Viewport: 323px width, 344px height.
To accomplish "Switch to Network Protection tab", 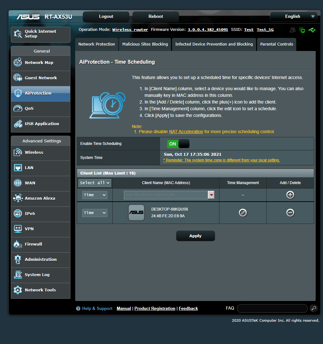I will (x=97, y=44).
